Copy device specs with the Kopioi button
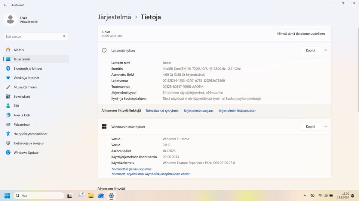This screenshot has height=201, width=359. (x=310, y=50)
